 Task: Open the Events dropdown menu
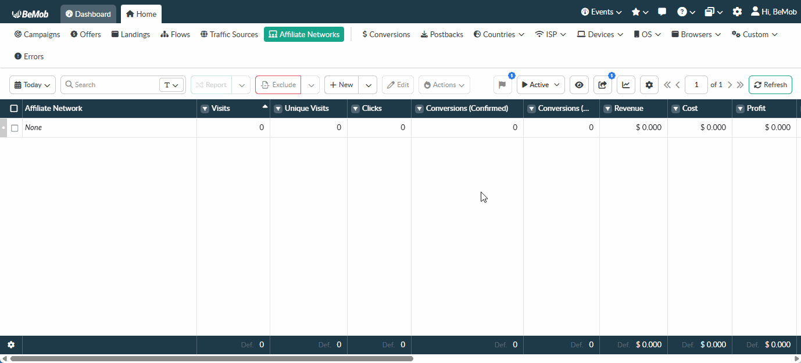point(601,12)
